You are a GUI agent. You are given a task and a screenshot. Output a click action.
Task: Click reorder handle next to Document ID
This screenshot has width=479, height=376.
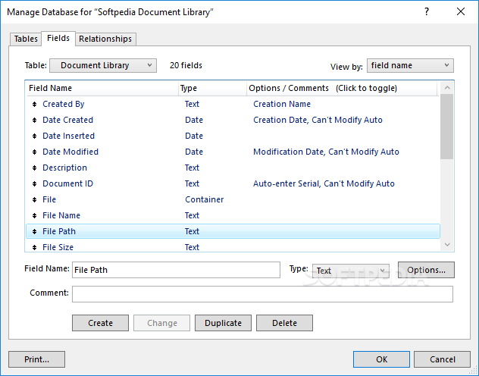click(34, 183)
